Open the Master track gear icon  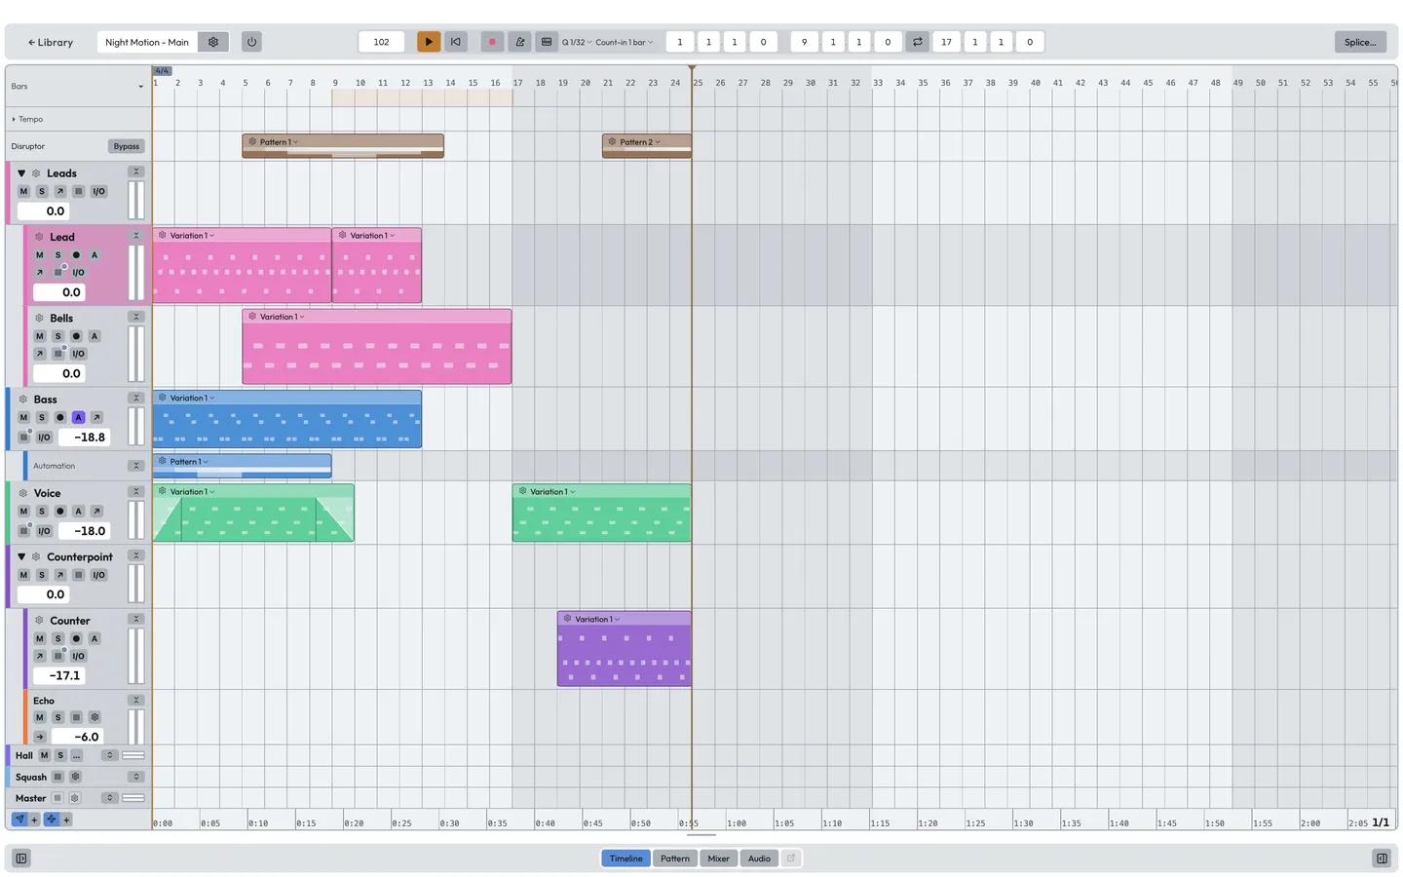point(75,798)
